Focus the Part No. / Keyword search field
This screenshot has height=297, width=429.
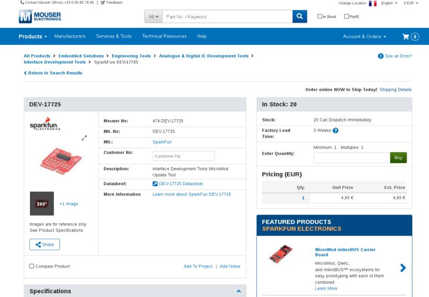click(x=227, y=17)
